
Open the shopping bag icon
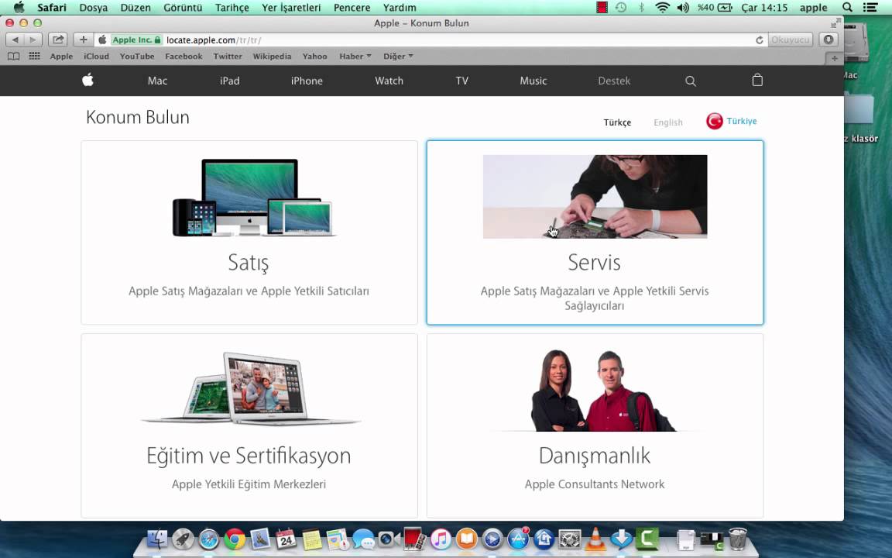[757, 81]
